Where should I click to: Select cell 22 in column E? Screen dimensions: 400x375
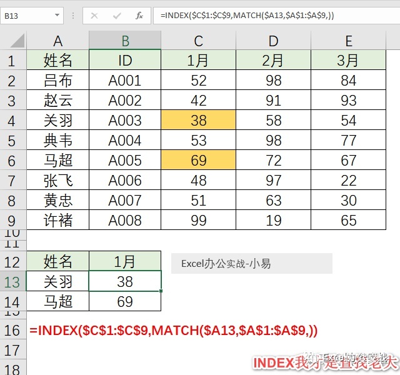349,180
